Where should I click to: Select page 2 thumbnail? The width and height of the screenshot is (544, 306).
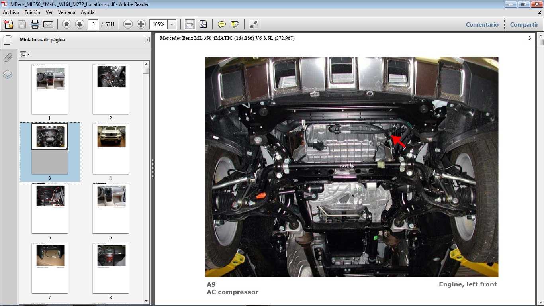[x=111, y=89]
